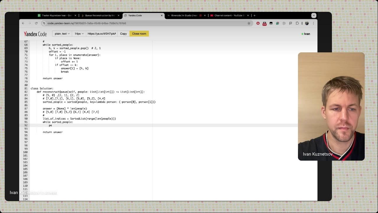The height and width of the screenshot is (213, 378).
Task: Click the Ivan Kuznetsov webcam thumbnail
Action: coord(331,106)
